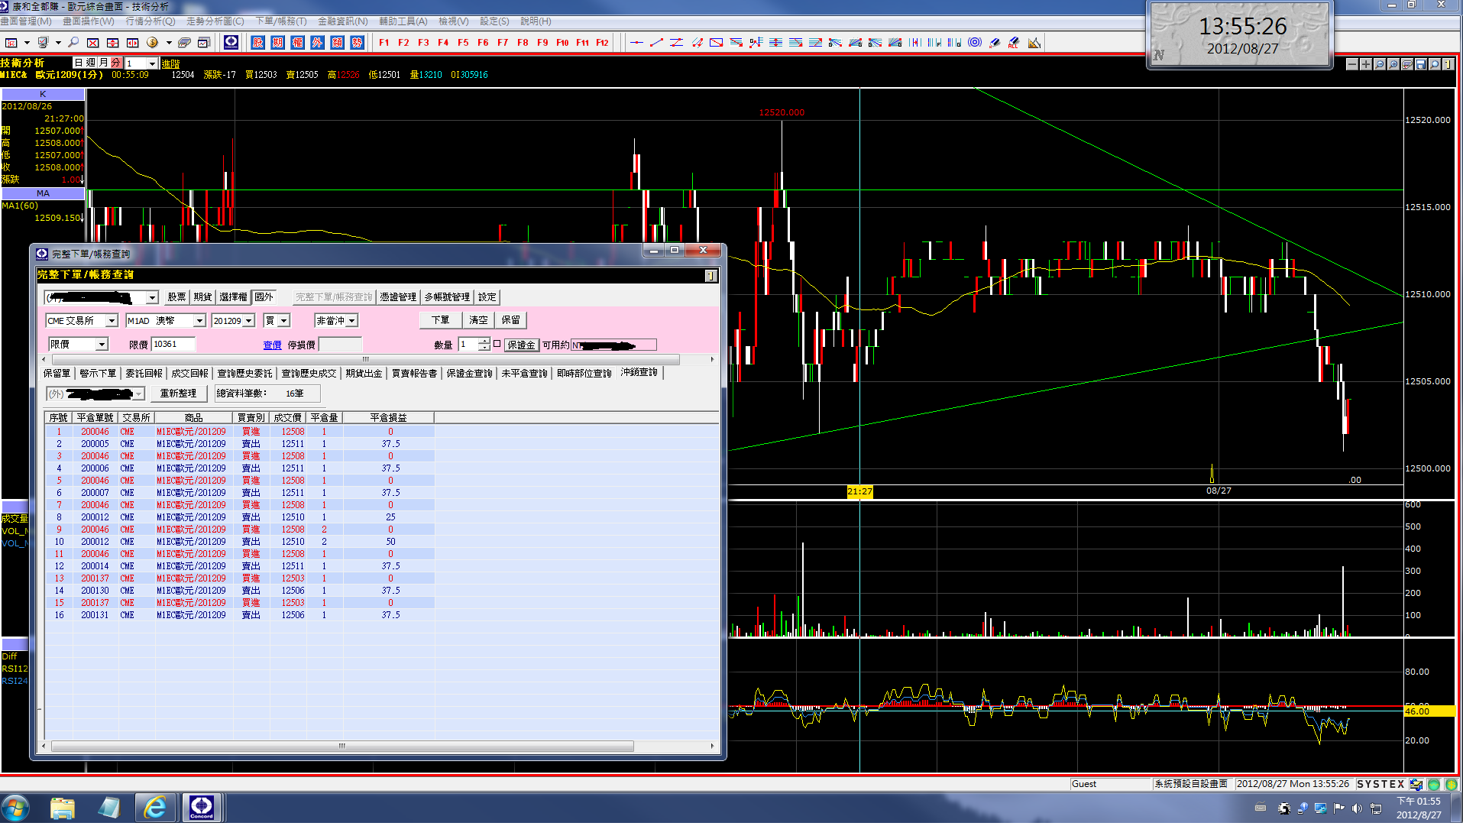Select the rectangle drawing tool
1463x826 pixels.
pos(716,43)
